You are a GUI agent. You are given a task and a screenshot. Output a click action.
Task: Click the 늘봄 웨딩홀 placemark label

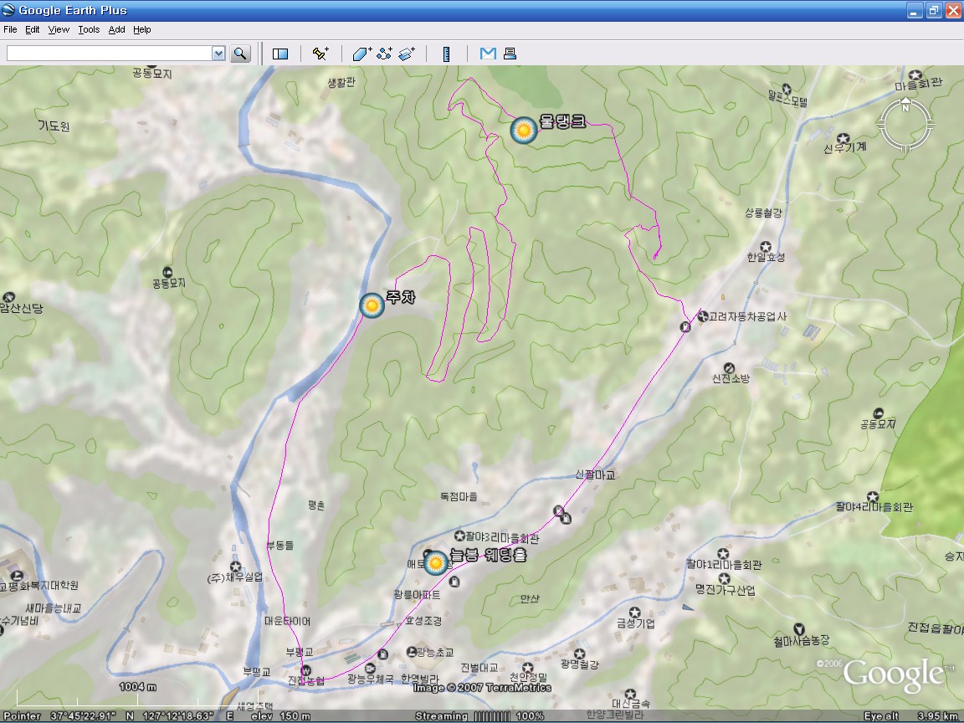click(488, 555)
